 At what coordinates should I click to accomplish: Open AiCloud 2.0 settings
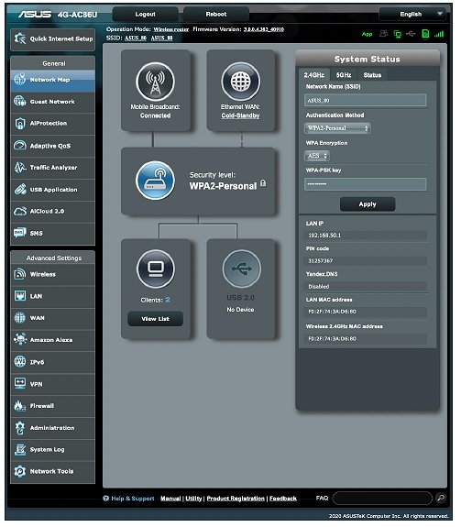(x=53, y=212)
